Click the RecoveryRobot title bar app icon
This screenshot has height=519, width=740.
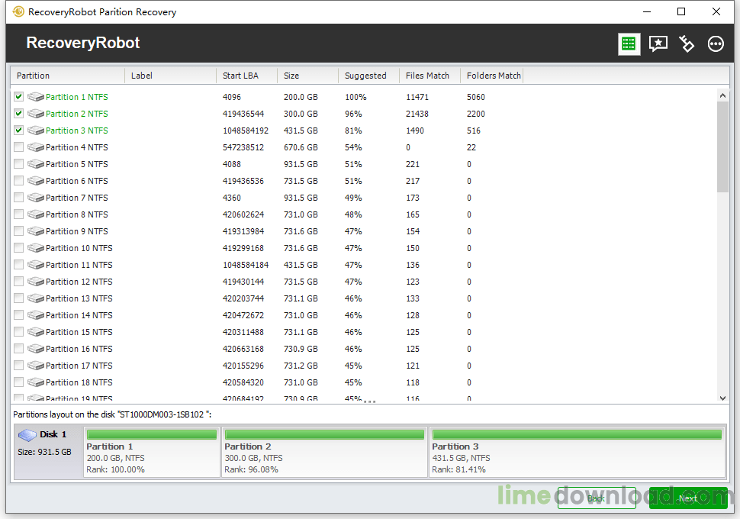tap(18, 11)
